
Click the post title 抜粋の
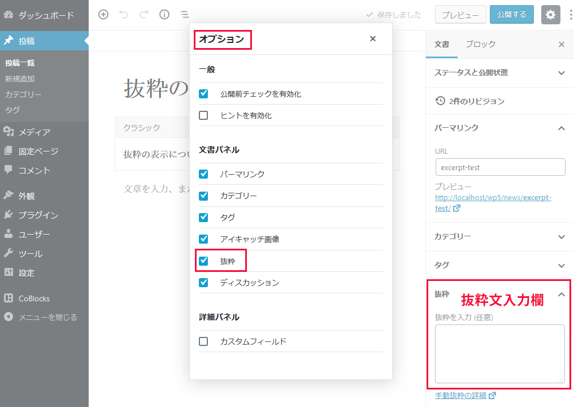click(156, 89)
